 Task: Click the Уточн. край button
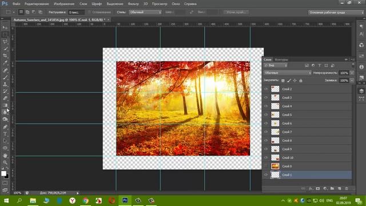[236, 12]
